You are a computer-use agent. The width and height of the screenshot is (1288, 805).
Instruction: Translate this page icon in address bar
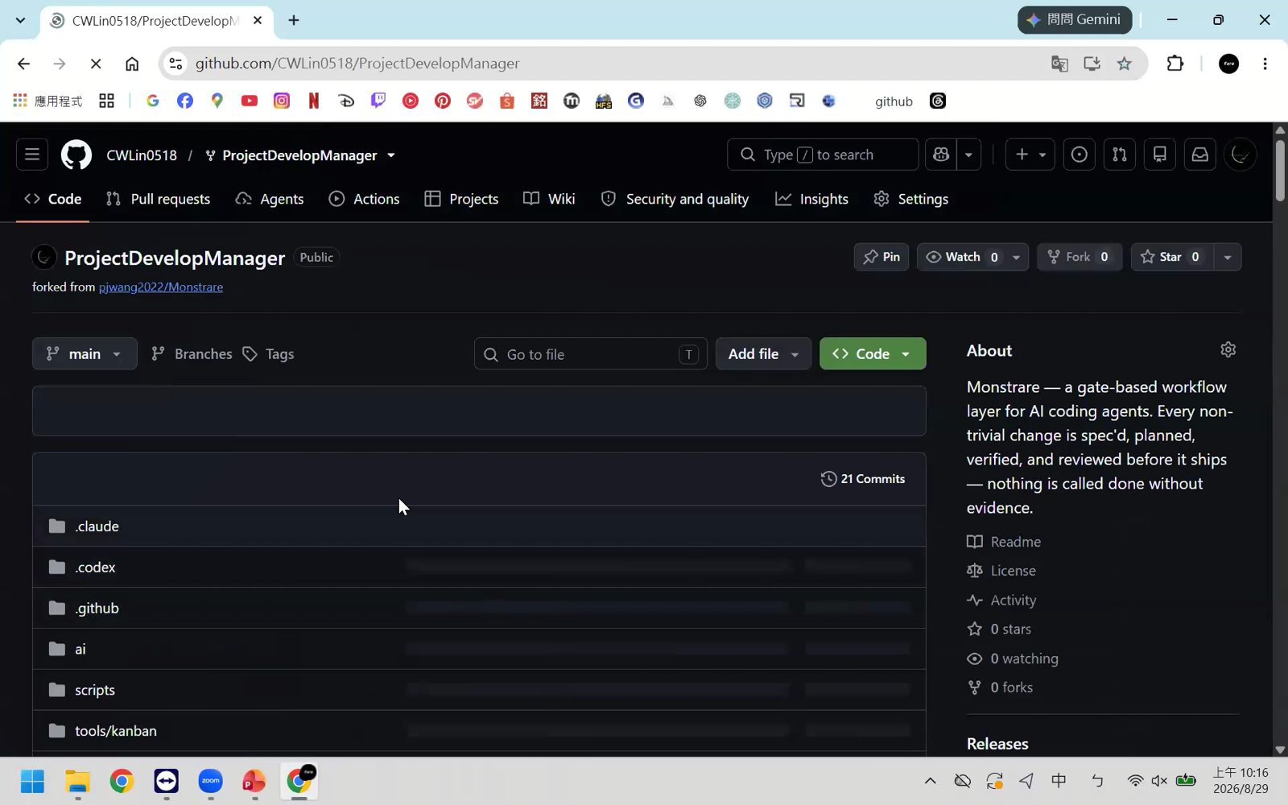pos(1060,64)
